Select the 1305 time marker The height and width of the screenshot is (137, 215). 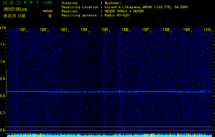pos(105,30)
